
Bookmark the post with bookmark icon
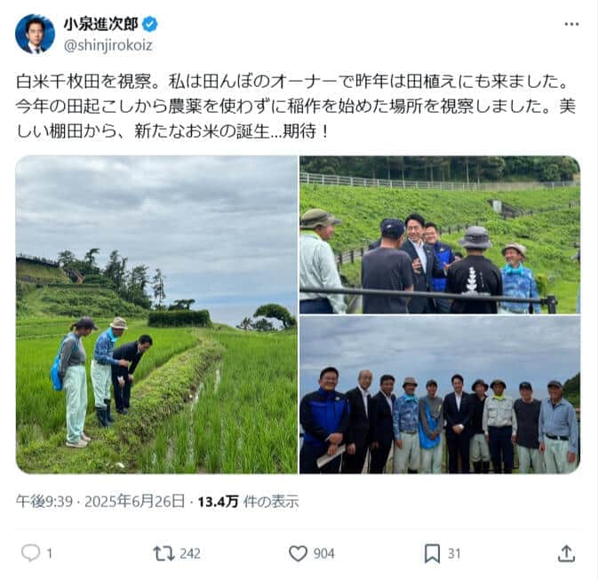[432, 553]
